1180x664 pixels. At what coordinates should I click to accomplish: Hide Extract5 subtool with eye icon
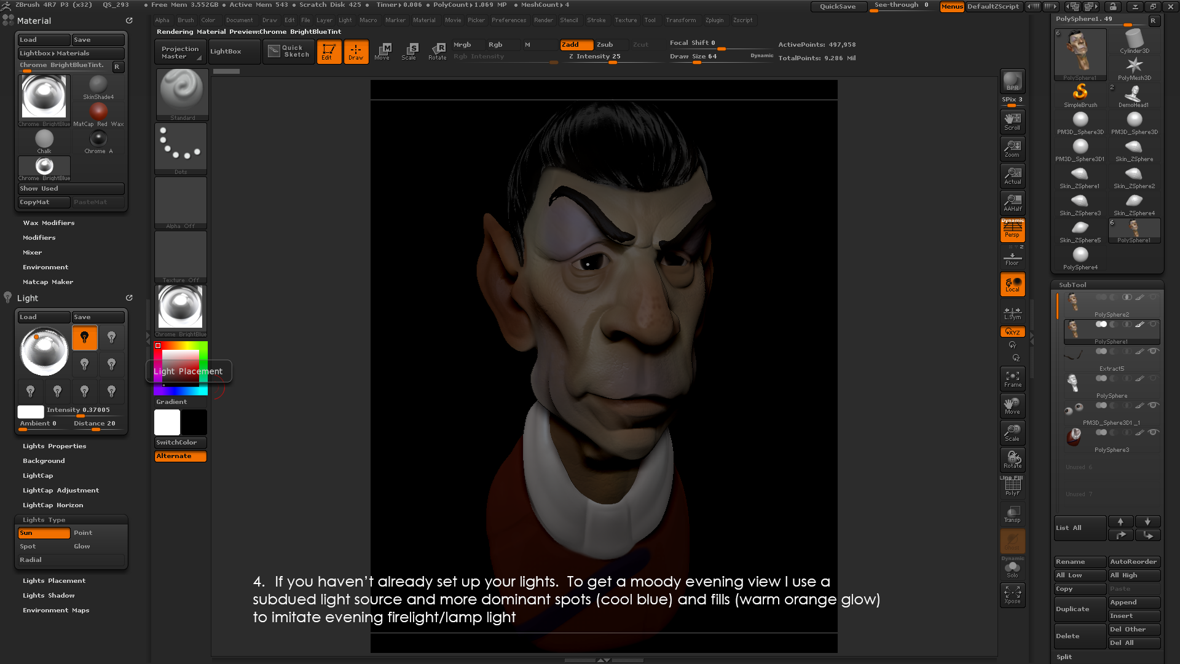[x=1154, y=351]
